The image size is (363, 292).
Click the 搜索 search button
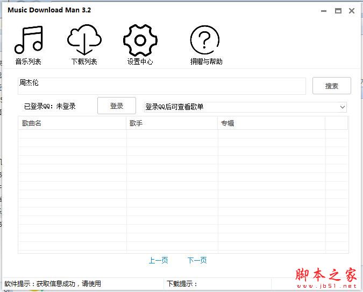[x=332, y=86]
